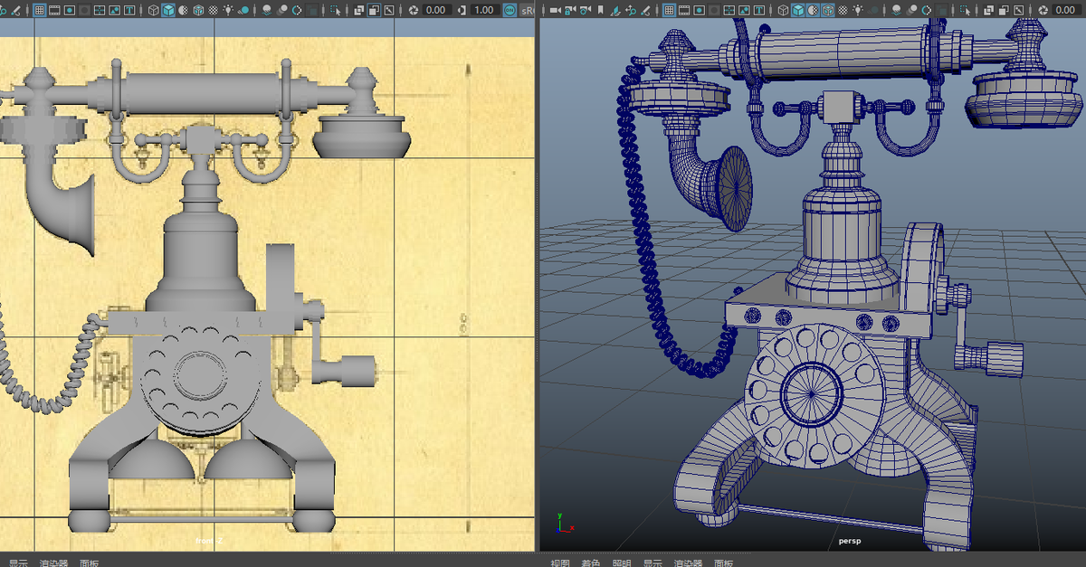
Task: Activate smooth shade all in front viewport
Action: [167, 10]
